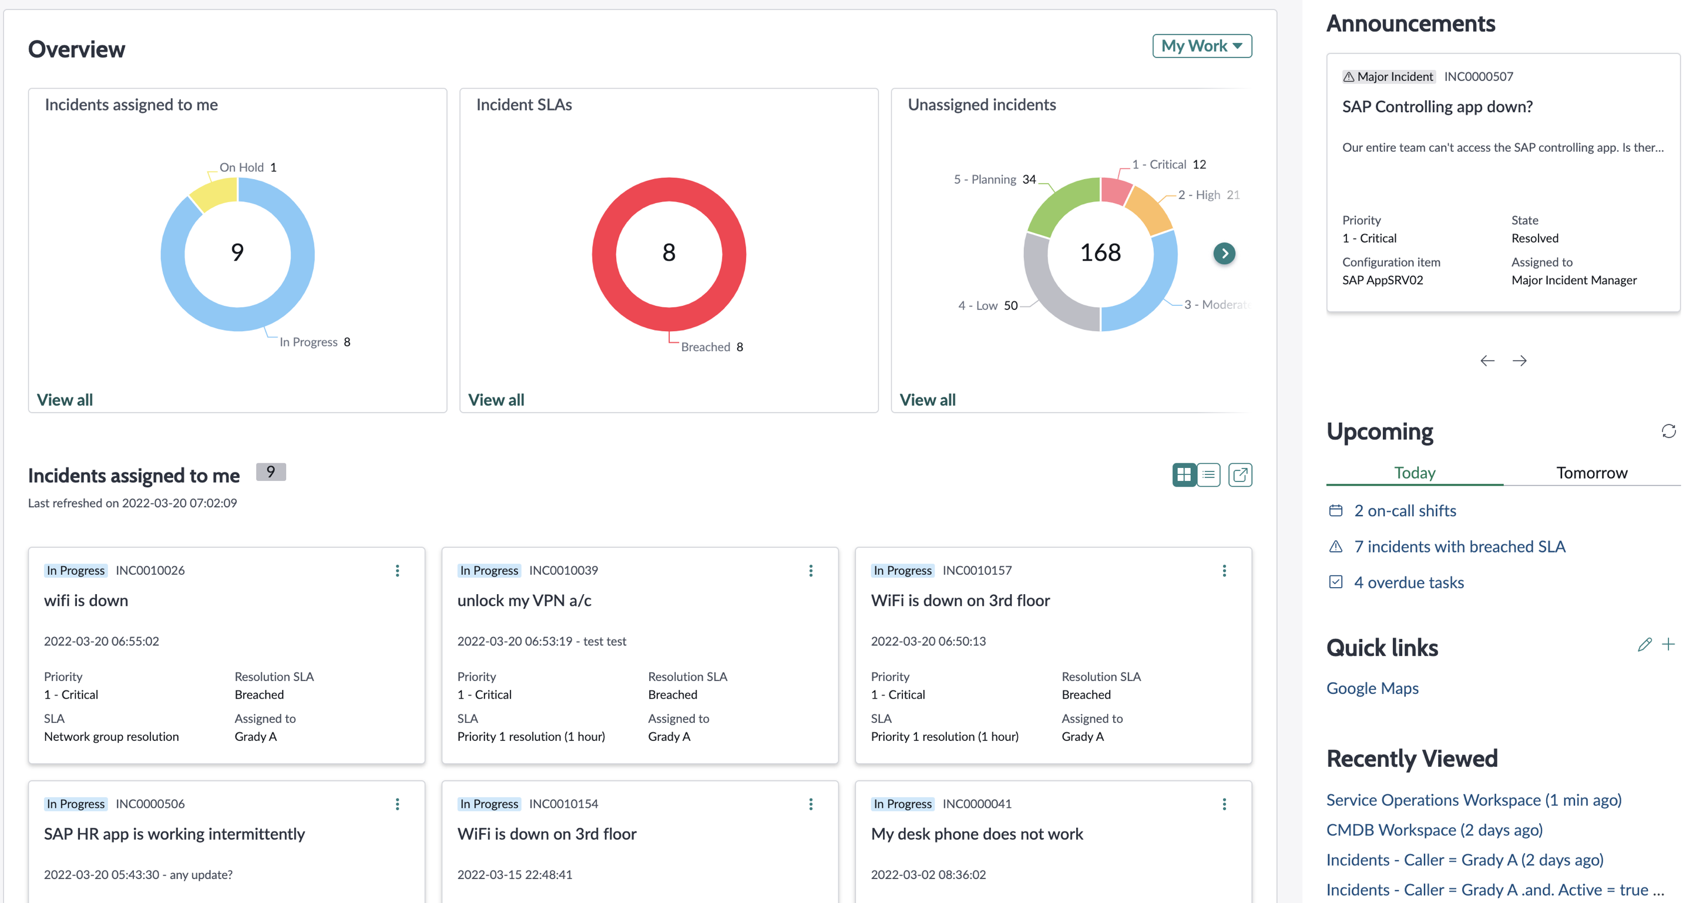The width and height of the screenshot is (1693, 903).
Task: Click the Major Incident badge on announcement
Action: pos(1388,77)
